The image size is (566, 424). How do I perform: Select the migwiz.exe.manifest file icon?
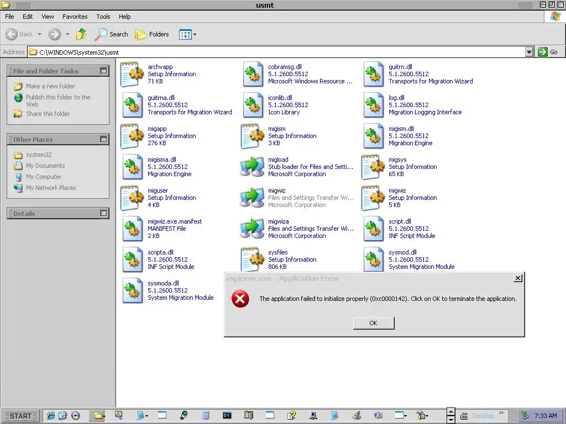click(132, 229)
